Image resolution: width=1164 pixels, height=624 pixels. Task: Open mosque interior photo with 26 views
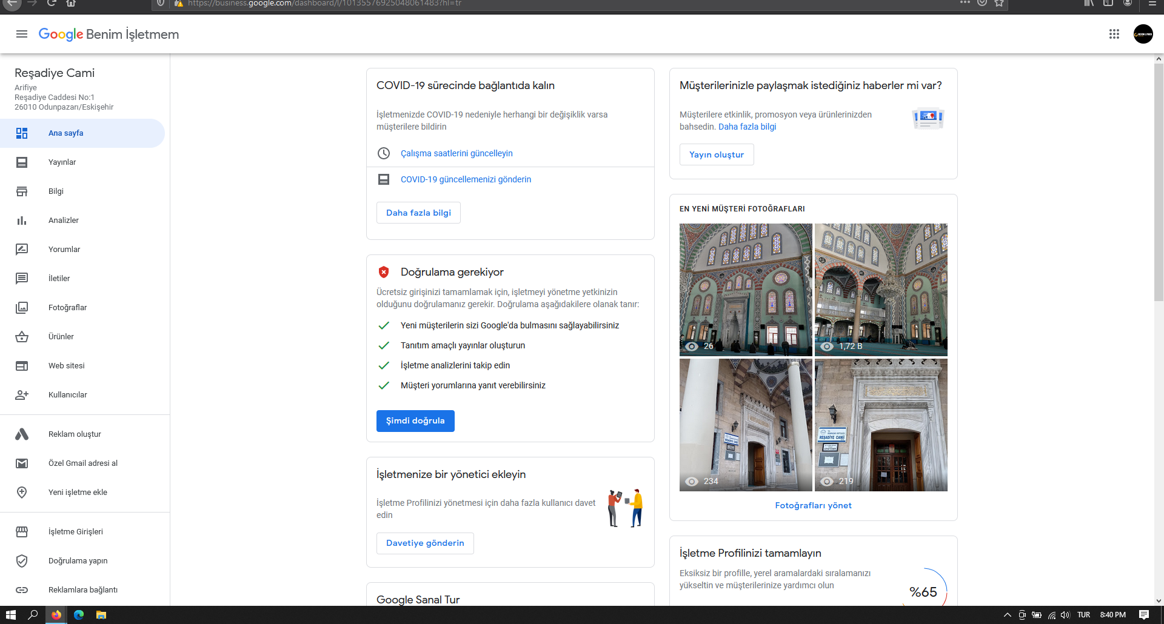(746, 290)
